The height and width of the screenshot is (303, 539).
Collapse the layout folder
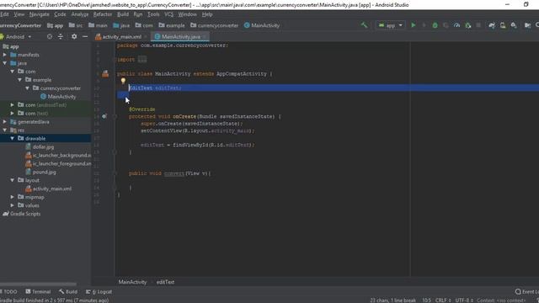pos(13,180)
